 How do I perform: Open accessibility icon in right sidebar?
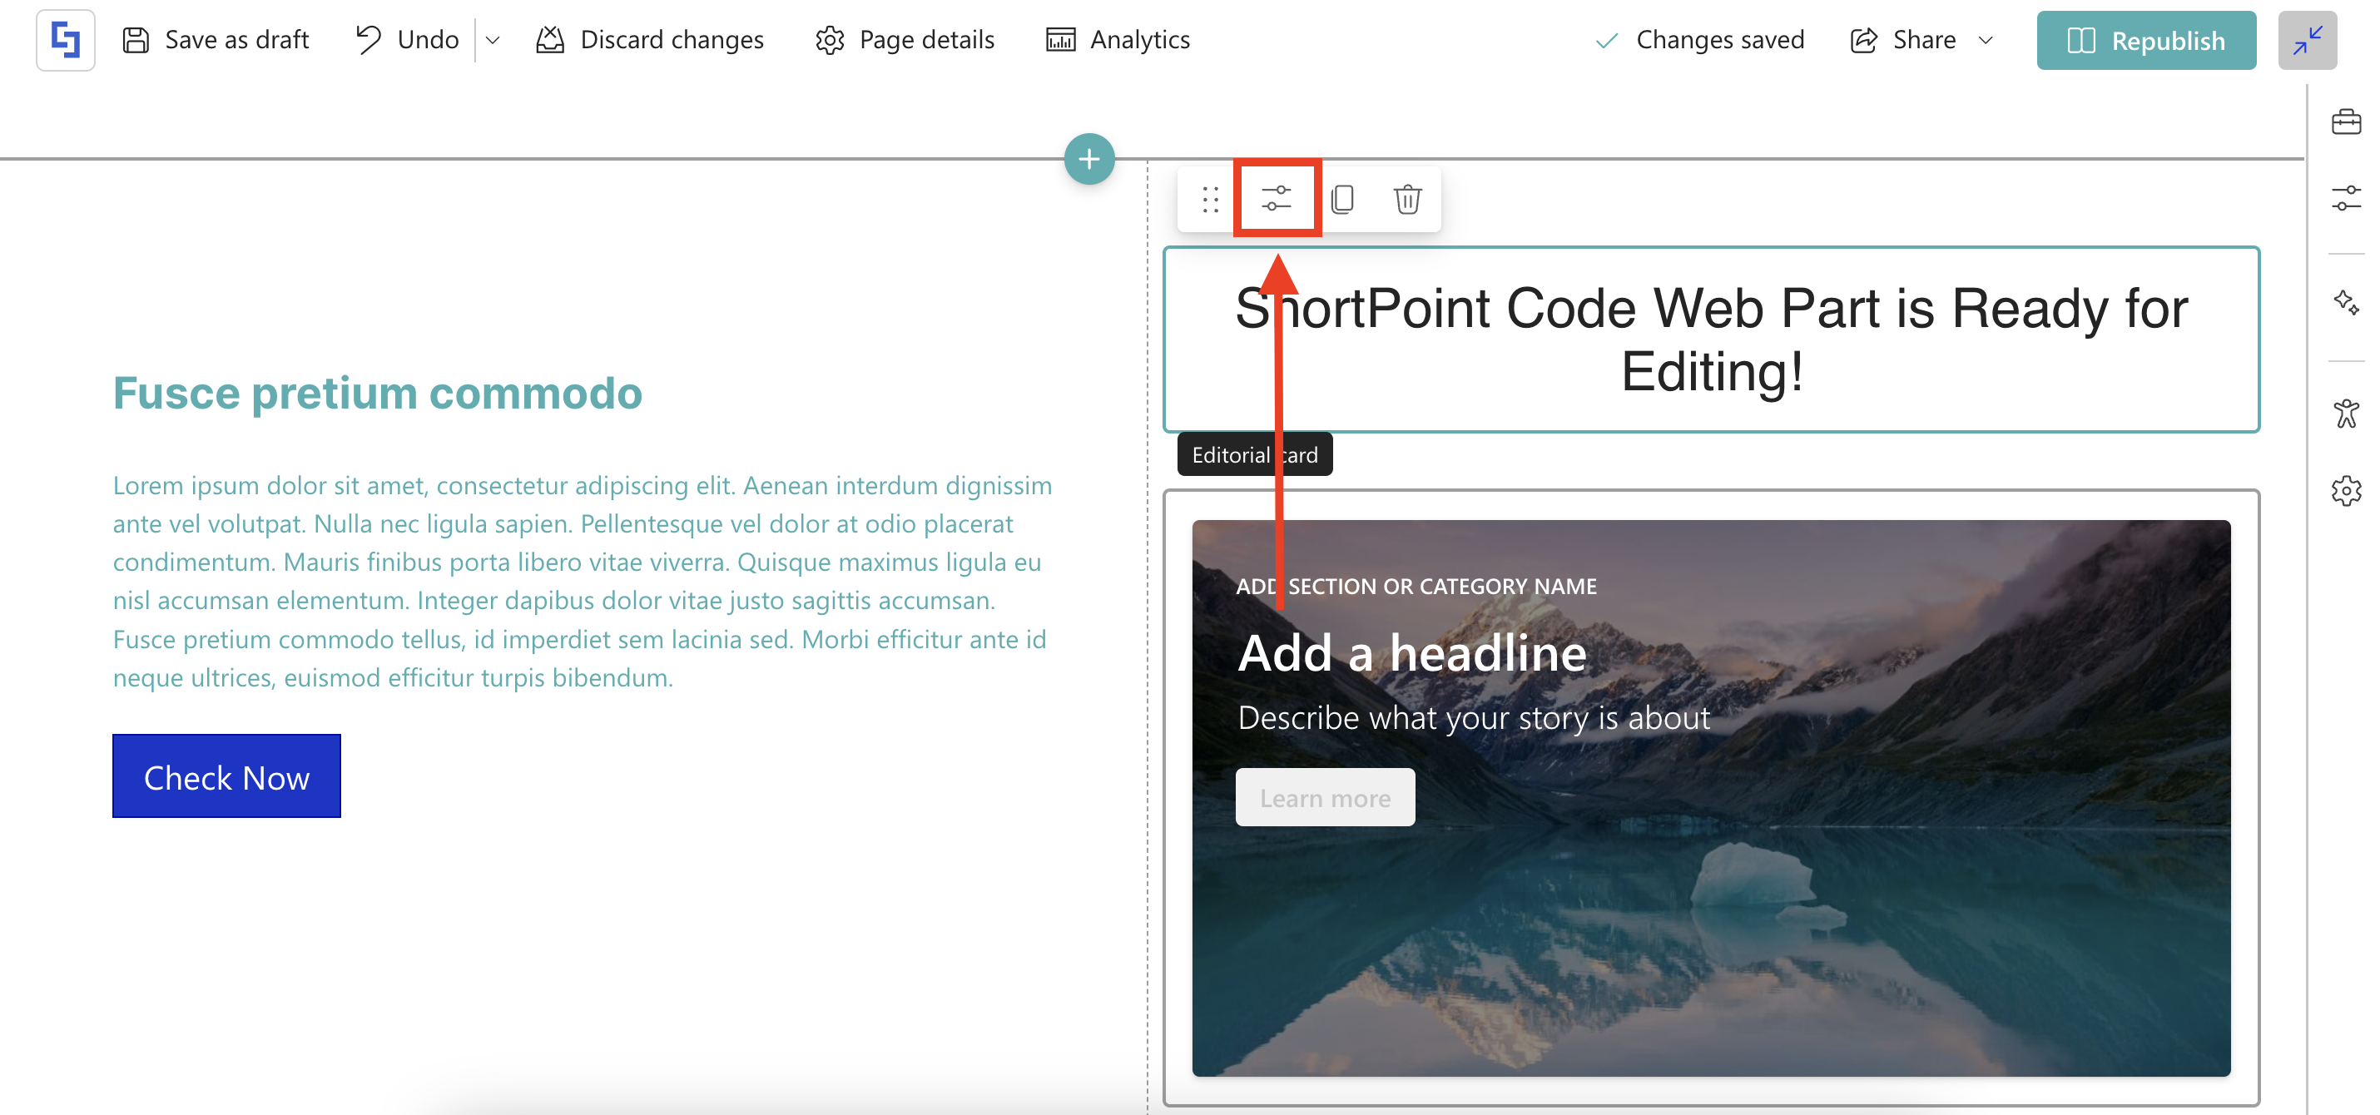pos(2345,413)
